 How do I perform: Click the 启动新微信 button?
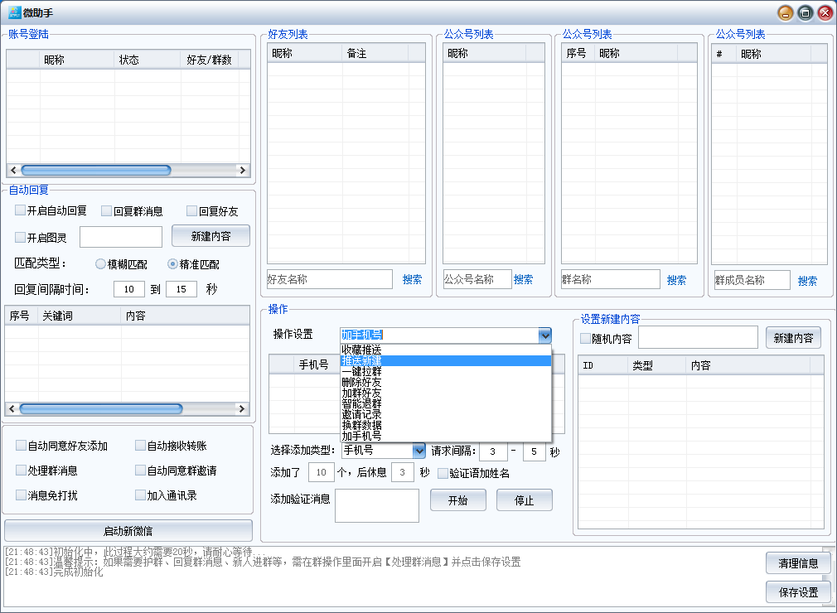point(128,531)
